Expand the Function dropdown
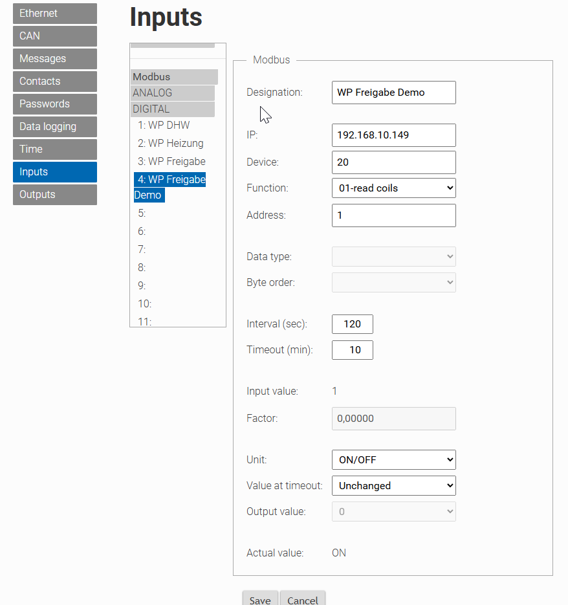This screenshot has width=568, height=605. (393, 188)
